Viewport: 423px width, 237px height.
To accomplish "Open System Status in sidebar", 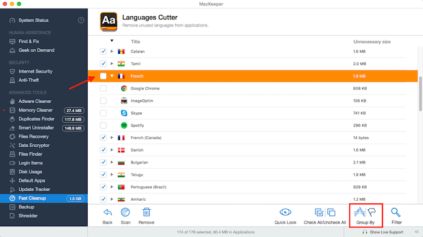I will (x=33, y=20).
